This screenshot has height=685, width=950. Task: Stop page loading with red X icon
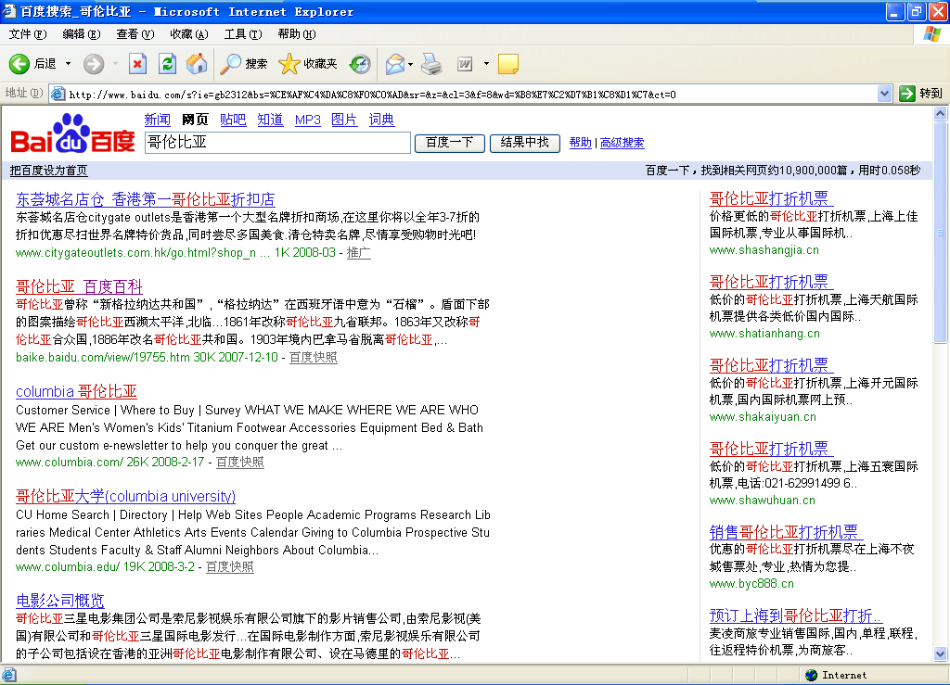click(x=137, y=64)
